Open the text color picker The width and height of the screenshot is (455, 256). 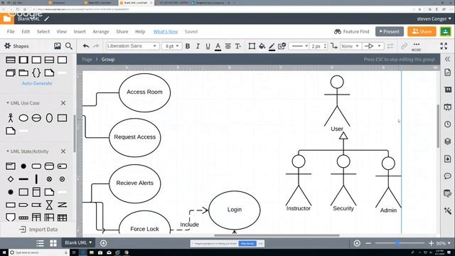(218, 46)
